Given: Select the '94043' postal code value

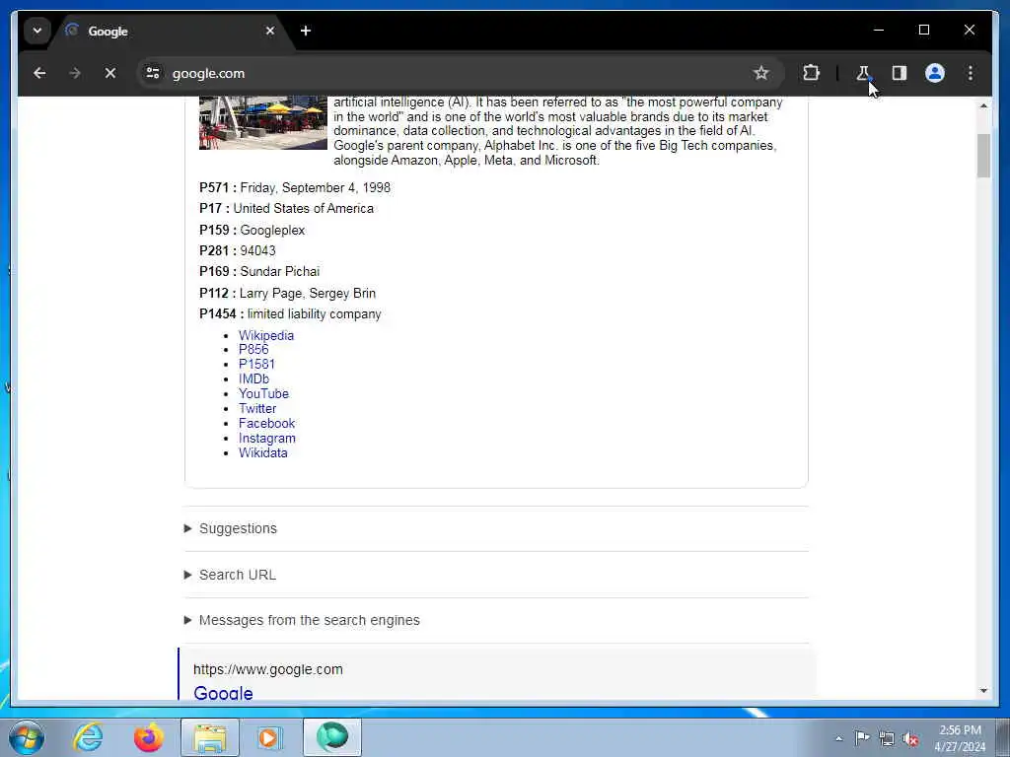Looking at the screenshot, I should (x=257, y=251).
